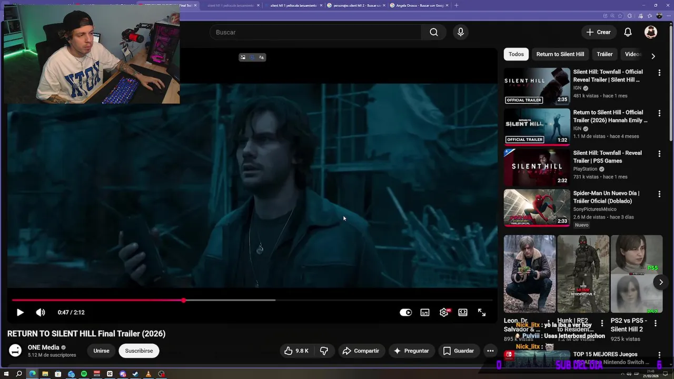The width and height of the screenshot is (674, 379).
Task: Open the ONE Media channel name link
Action: pyautogui.click(x=43, y=347)
